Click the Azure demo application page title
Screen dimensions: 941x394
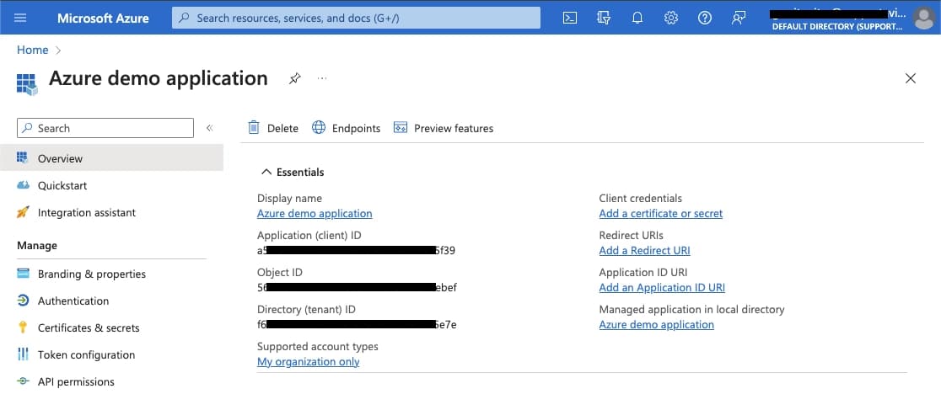pyautogui.click(x=159, y=78)
